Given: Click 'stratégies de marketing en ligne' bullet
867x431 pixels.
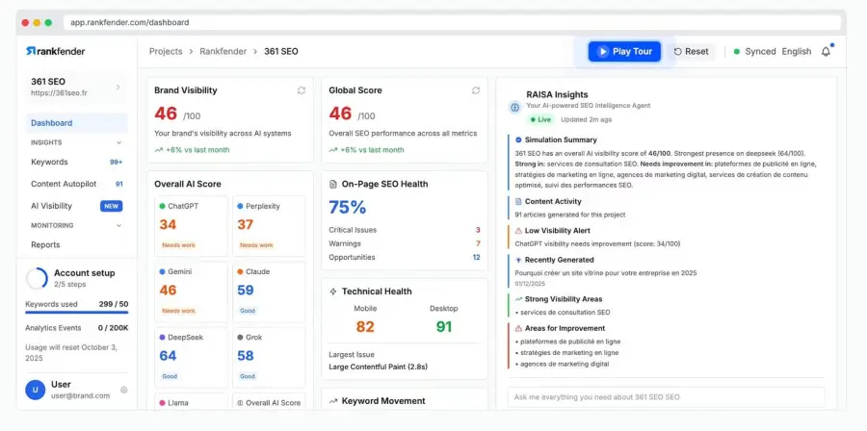Looking at the screenshot, I should click(x=566, y=353).
